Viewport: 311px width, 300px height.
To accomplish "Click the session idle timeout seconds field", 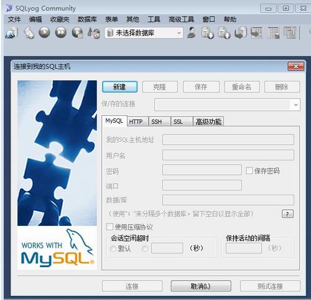I will click(167, 248).
